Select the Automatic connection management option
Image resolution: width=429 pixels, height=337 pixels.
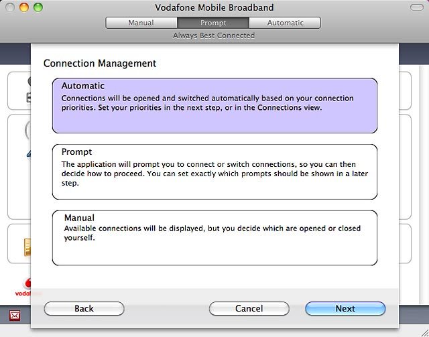pyautogui.click(x=214, y=106)
